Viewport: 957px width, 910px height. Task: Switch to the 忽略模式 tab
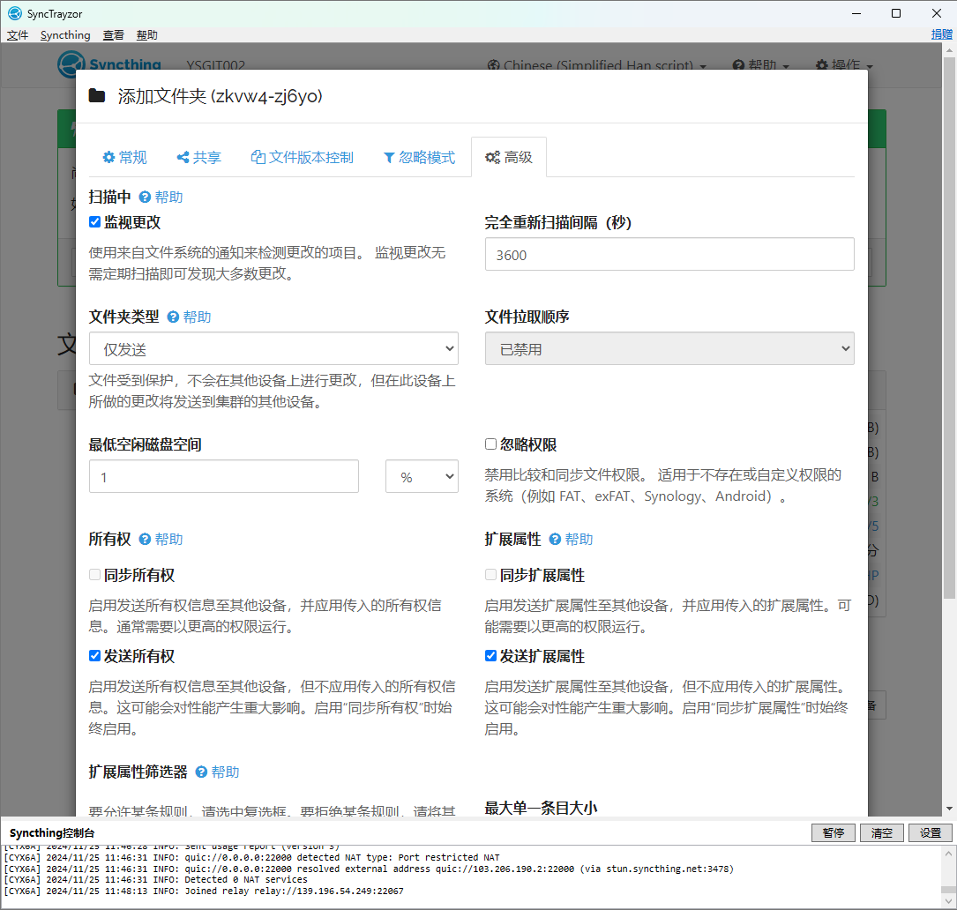tap(419, 158)
